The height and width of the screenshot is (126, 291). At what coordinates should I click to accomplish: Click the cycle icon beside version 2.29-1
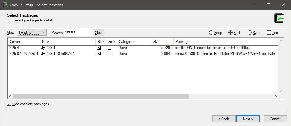pos(43,48)
